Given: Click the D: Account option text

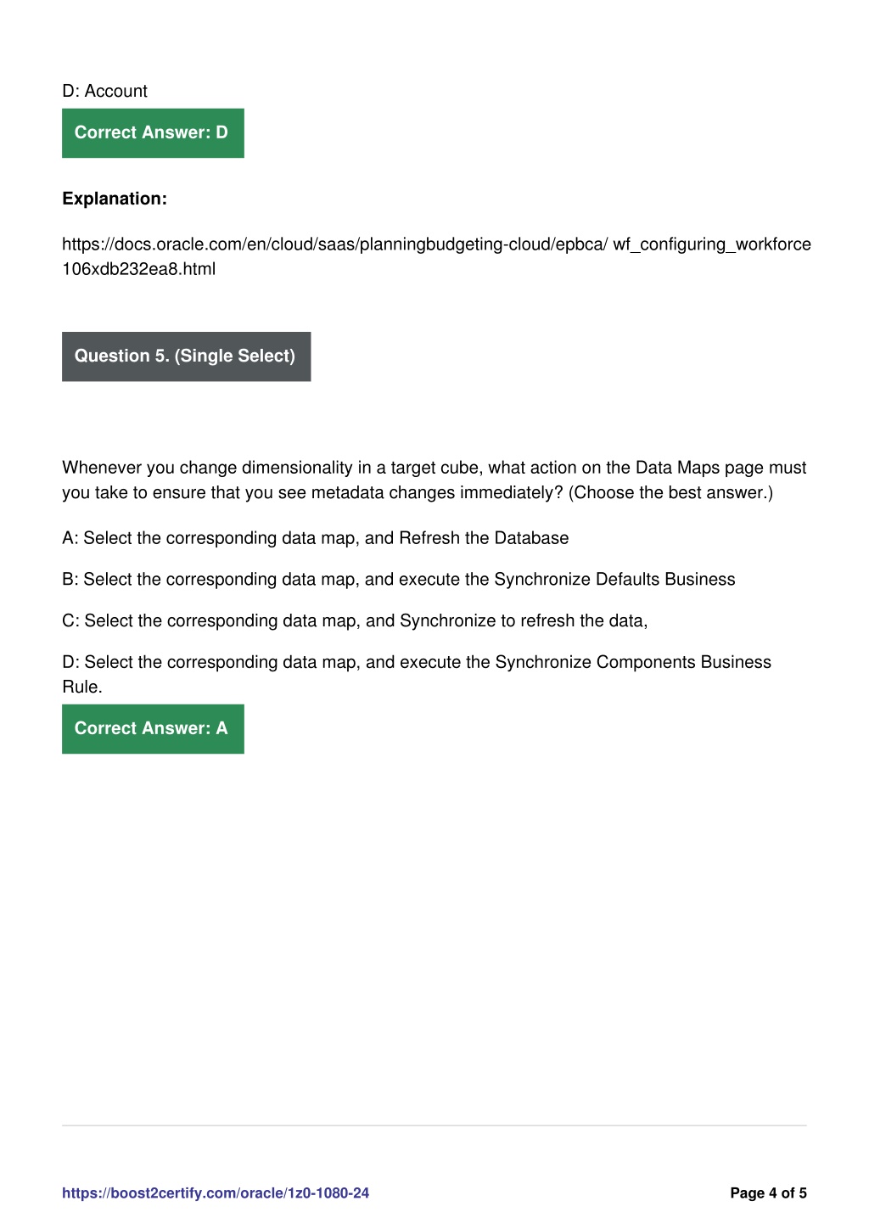Looking at the screenshot, I should coord(104,91).
